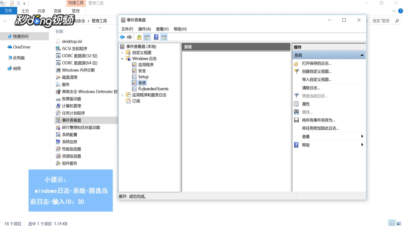Screen dimensions: 404x226
Task: Open the 操作(A) menu
Action: pos(144,29)
